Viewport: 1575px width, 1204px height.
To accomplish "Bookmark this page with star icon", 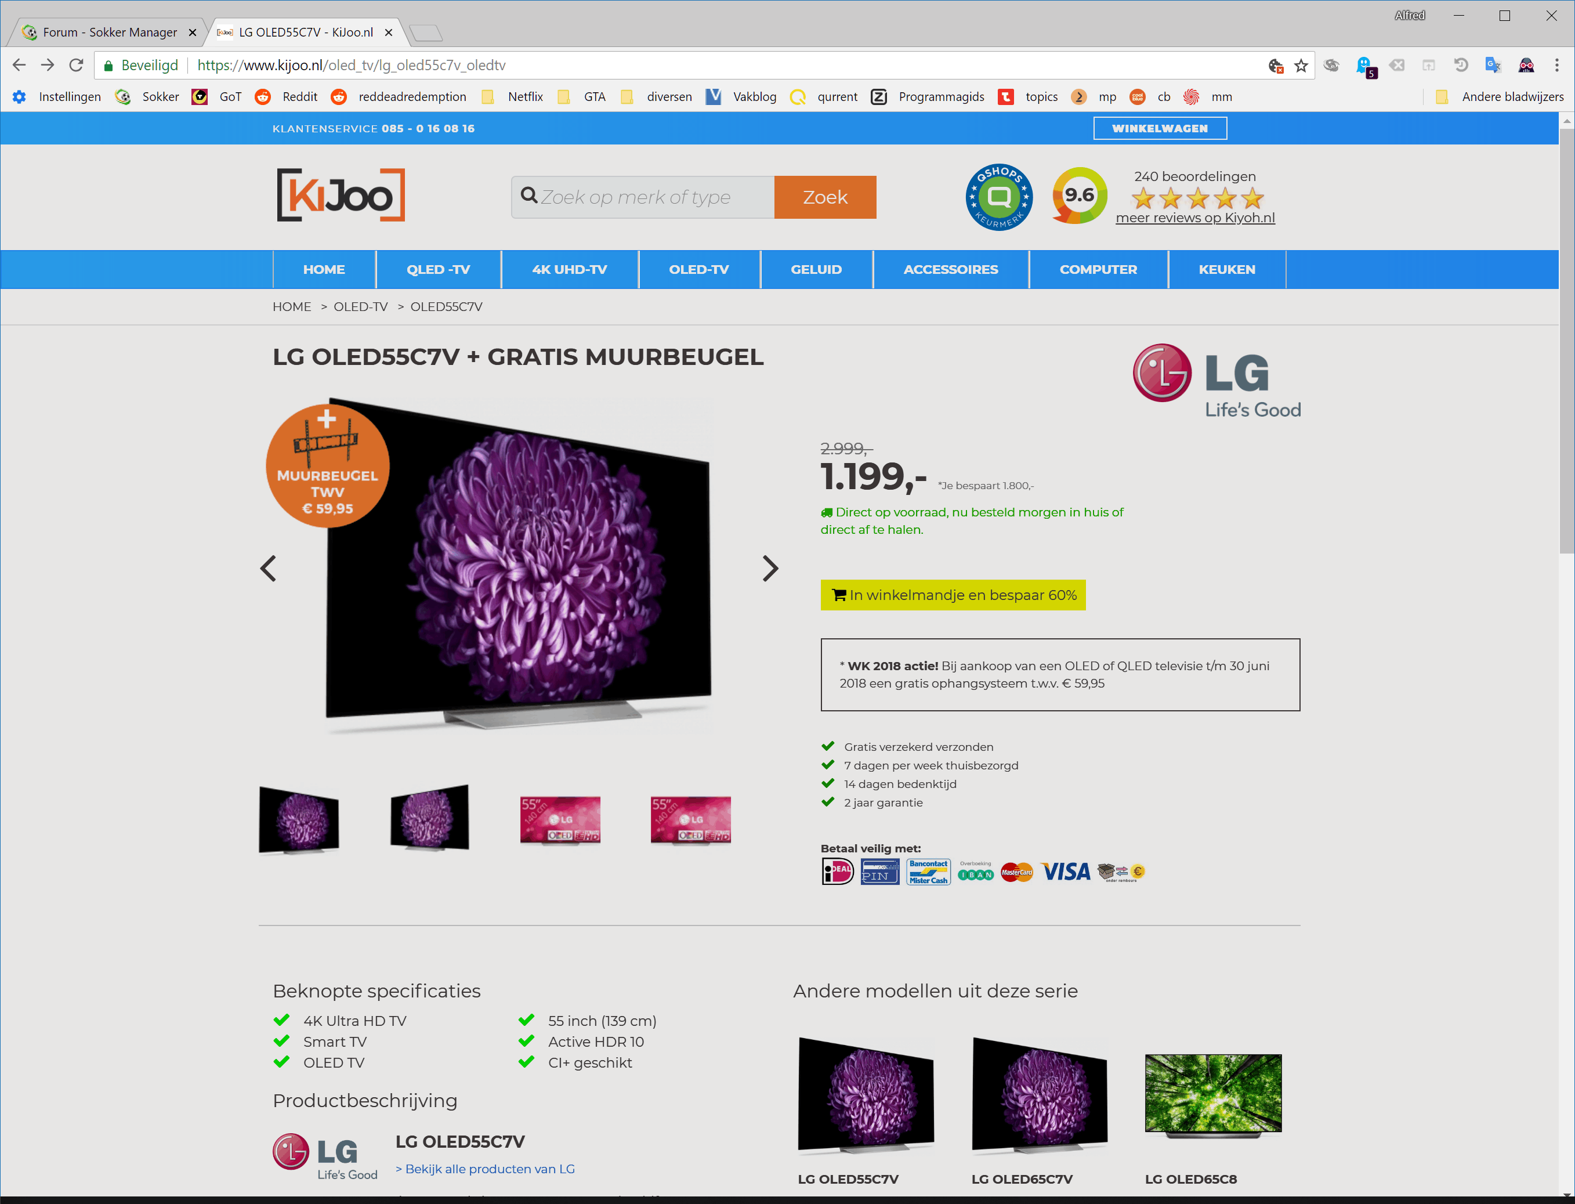I will tap(1301, 66).
